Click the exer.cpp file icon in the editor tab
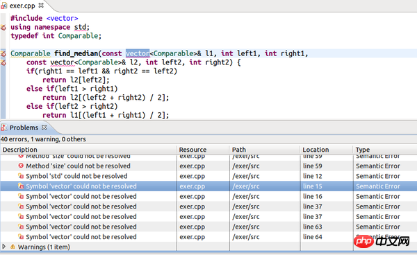Screen dimensions: 417x255 tap(4, 6)
